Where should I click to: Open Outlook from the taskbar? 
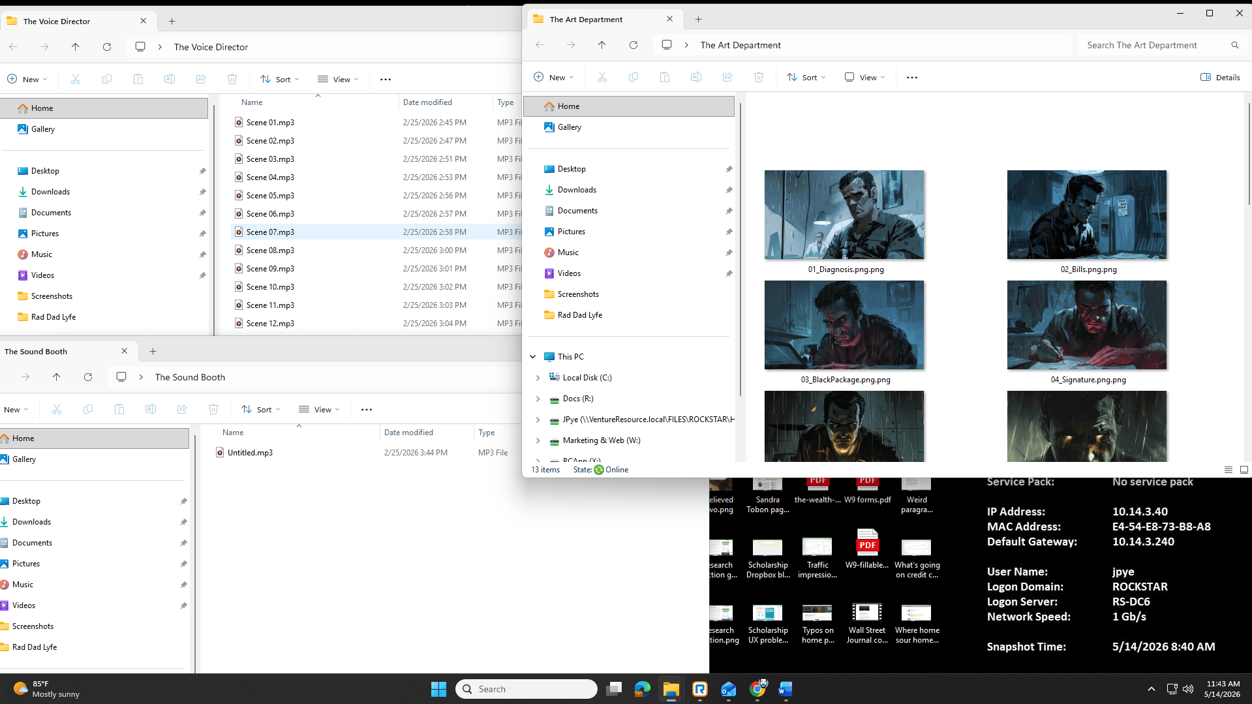(728, 689)
